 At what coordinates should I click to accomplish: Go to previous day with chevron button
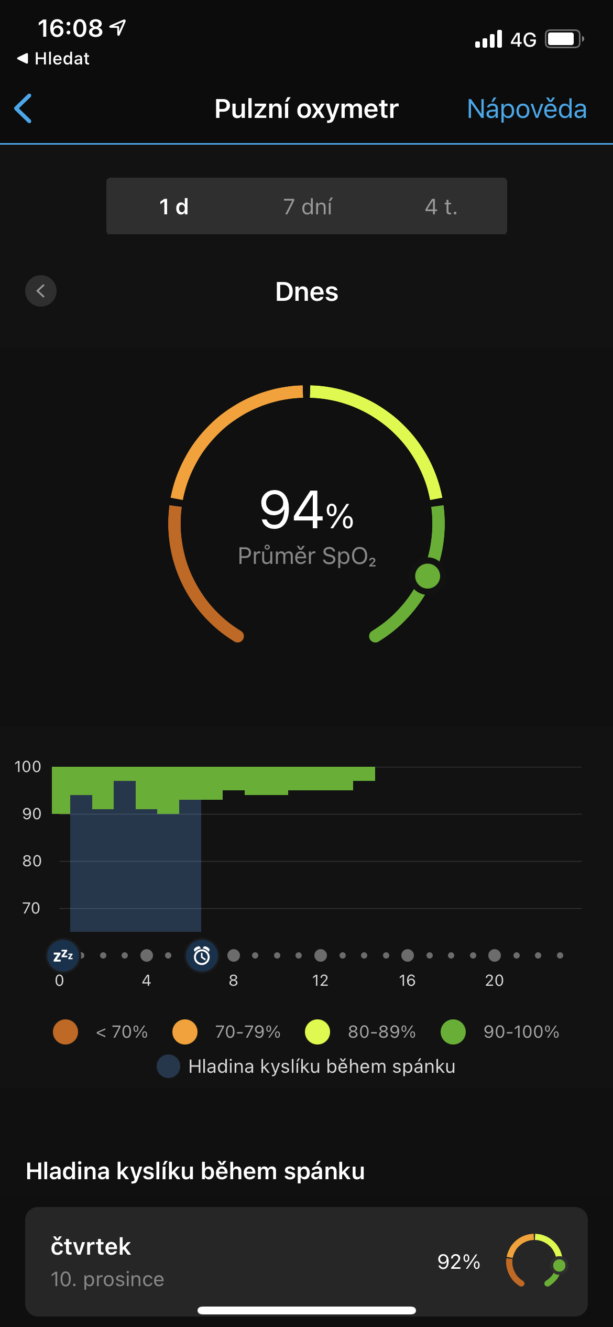point(41,291)
